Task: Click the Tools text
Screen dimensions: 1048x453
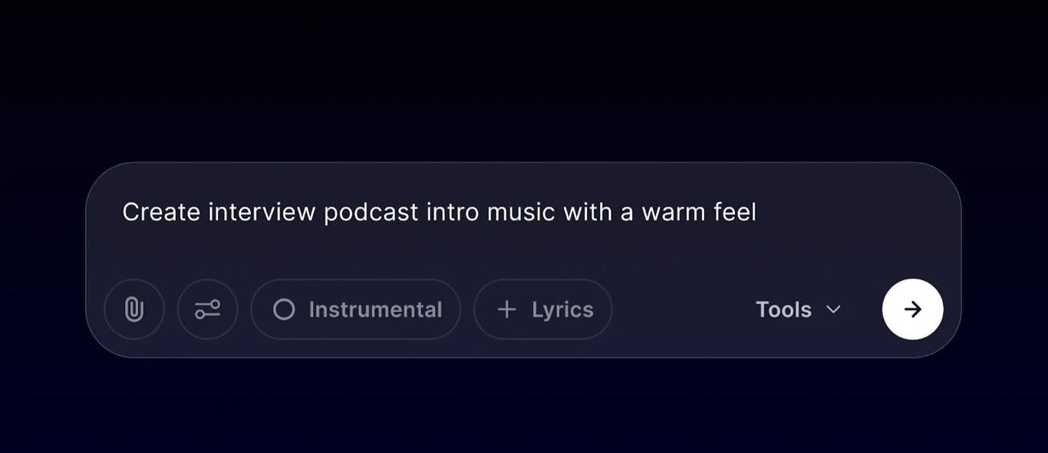Action: pos(783,310)
